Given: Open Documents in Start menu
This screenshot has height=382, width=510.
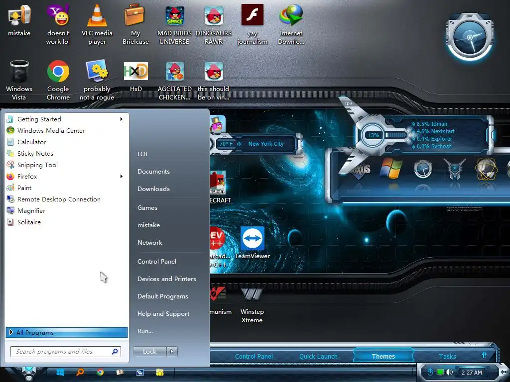Looking at the screenshot, I should click(153, 172).
